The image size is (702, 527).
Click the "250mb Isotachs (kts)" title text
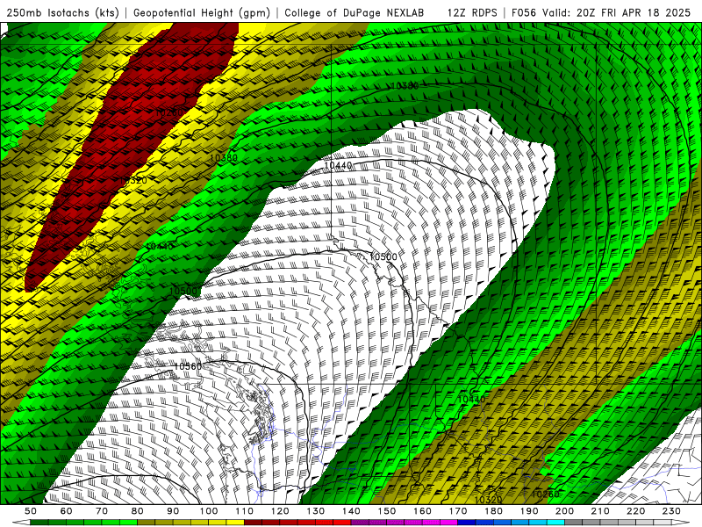click(x=63, y=12)
